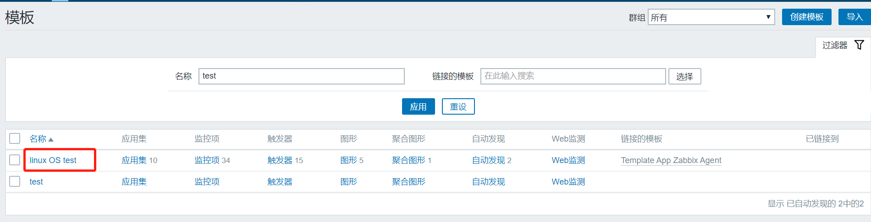Click the 自动发现 column header
871x222 pixels.
488,139
